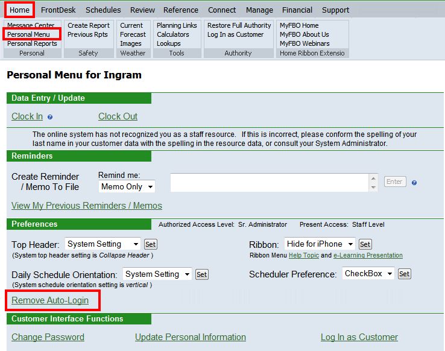The height and width of the screenshot is (351, 445).
Task: Click the Enter reminder button
Action: [395, 182]
